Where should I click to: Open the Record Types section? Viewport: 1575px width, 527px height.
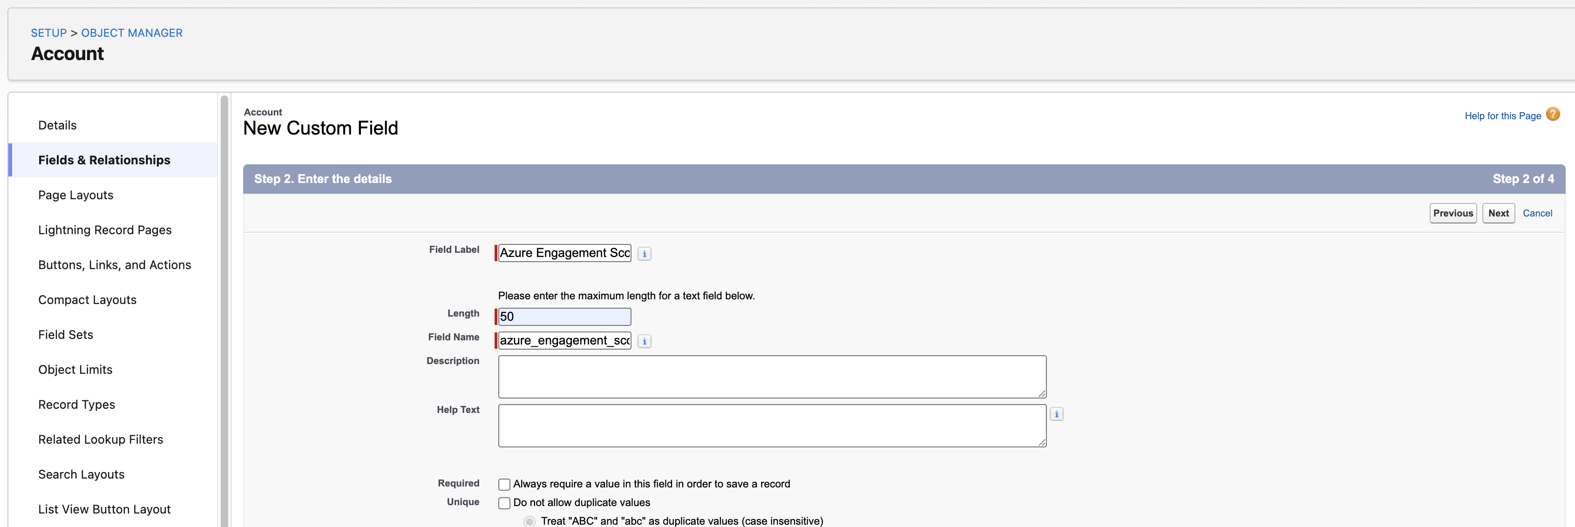point(76,405)
